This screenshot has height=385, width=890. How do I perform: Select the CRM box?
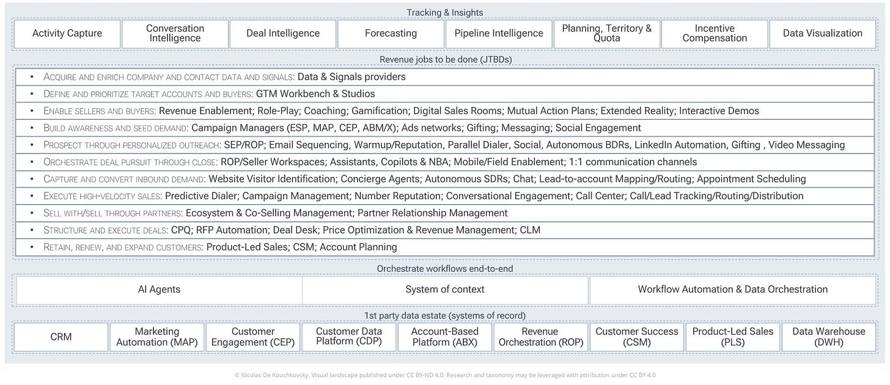[x=61, y=337]
